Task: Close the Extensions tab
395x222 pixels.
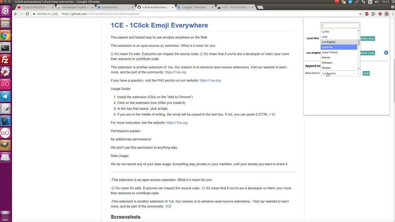Action: [x=132, y=7]
